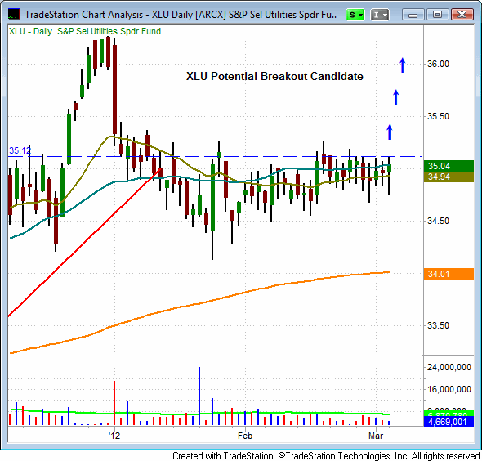Click the lowest blue up-arrow near 35.50

pos(389,132)
